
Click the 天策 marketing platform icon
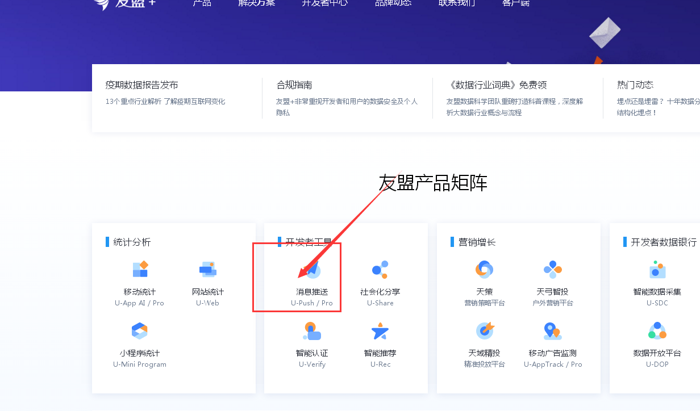pyautogui.click(x=485, y=270)
